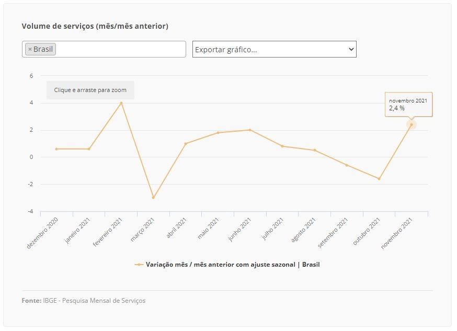Click the Brasil tag label

pyautogui.click(x=43, y=49)
